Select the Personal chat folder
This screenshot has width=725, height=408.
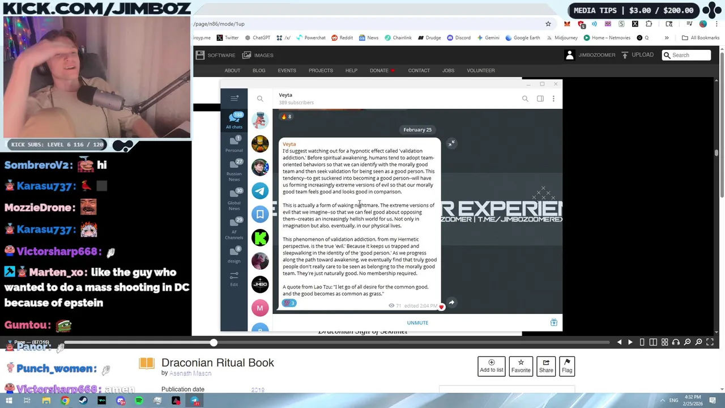pos(234,144)
